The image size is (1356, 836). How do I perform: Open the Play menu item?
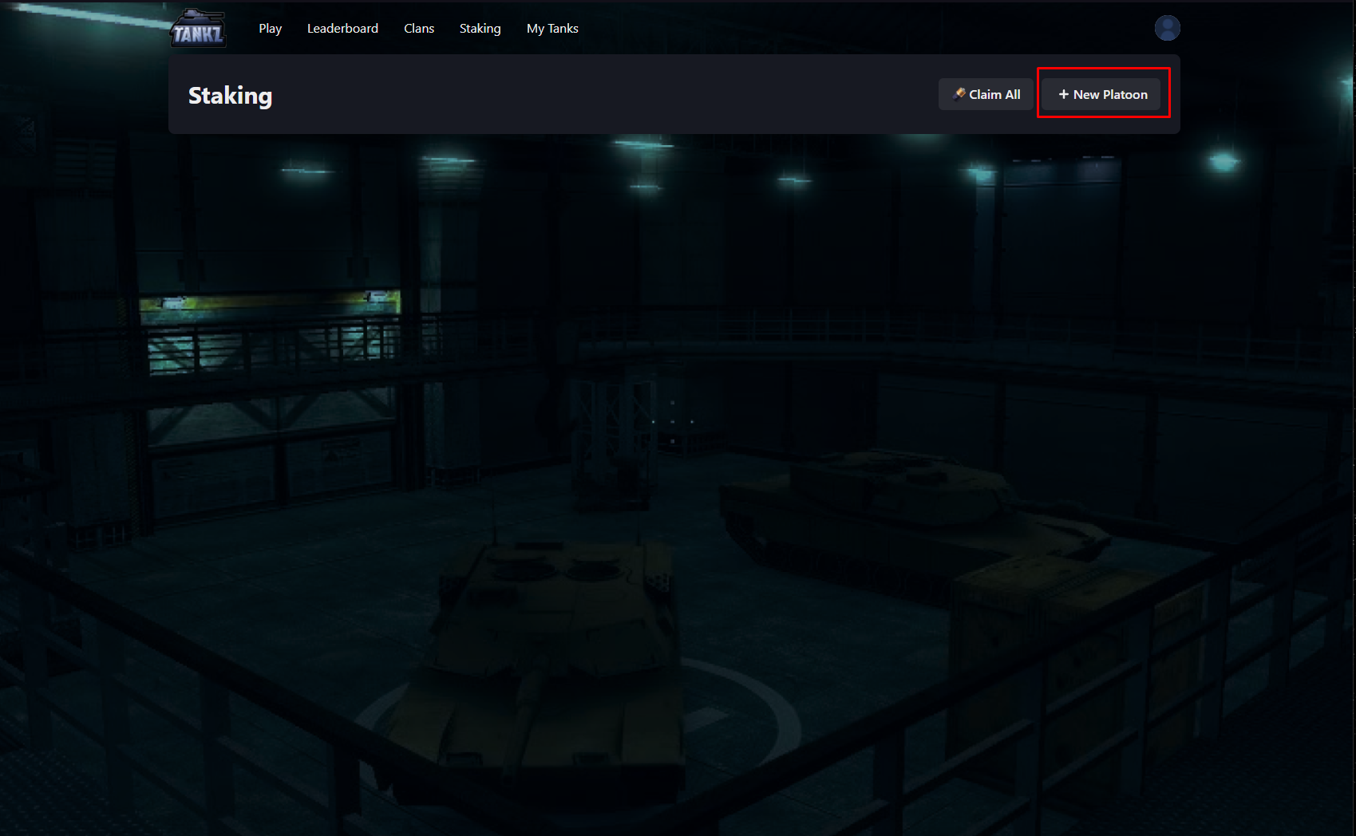[270, 29]
